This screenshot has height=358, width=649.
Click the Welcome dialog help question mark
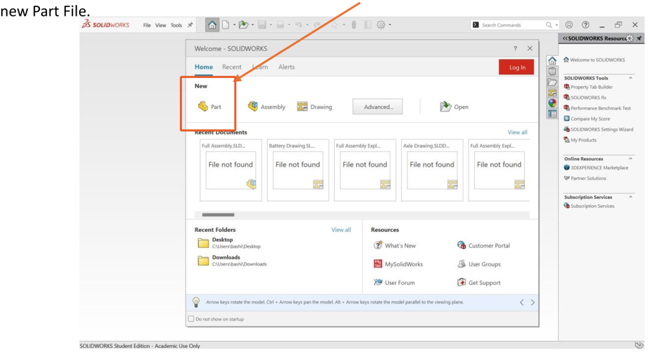coord(515,48)
